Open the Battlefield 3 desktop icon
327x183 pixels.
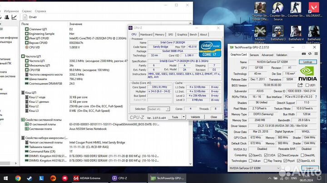278,33
